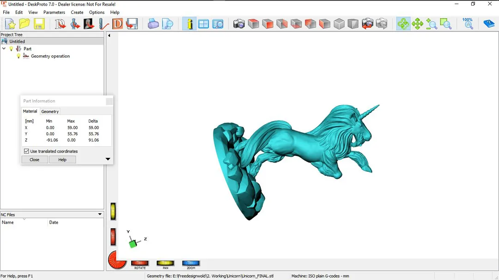Select the green four-arrow Pan mode icon

coord(418,24)
